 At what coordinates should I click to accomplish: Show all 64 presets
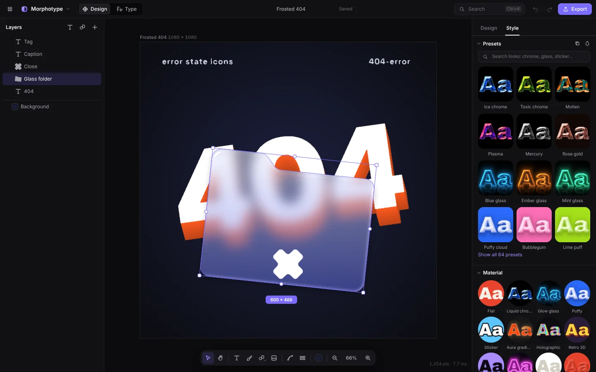click(500, 255)
